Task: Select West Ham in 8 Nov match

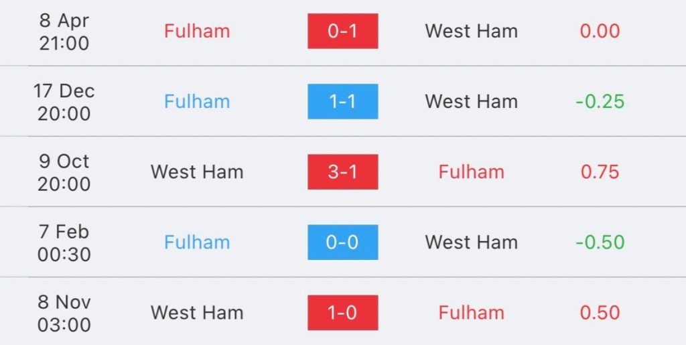Action: [197, 313]
